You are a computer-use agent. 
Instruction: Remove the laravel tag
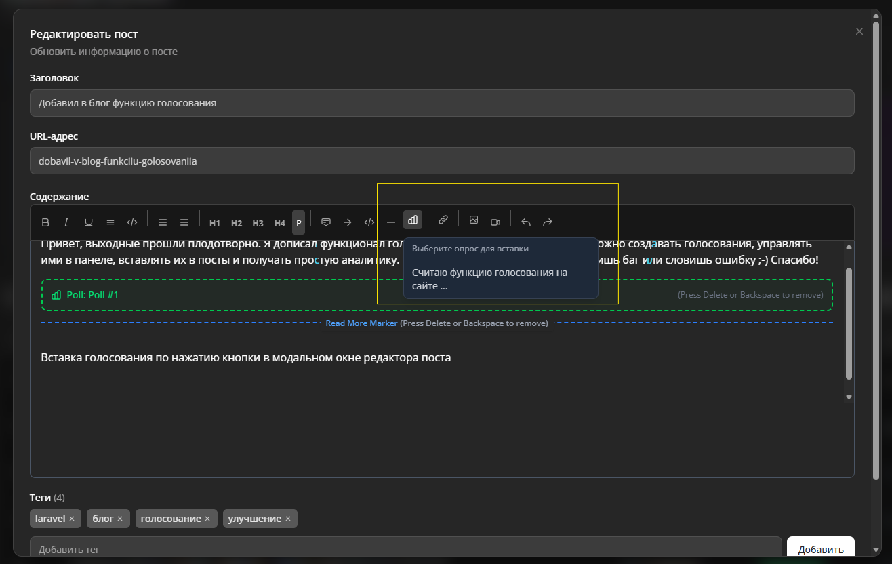[x=72, y=519]
